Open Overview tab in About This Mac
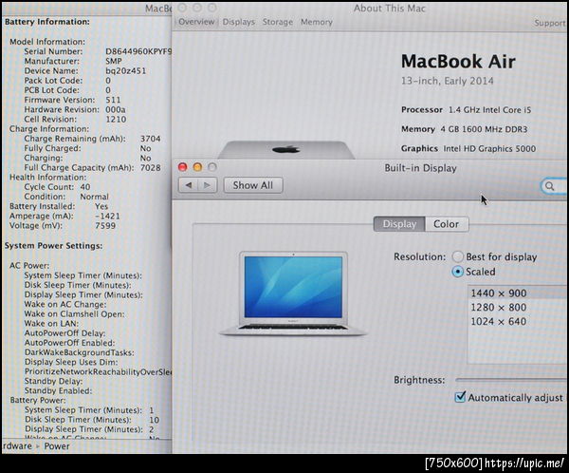This screenshot has width=569, height=473. pyautogui.click(x=196, y=22)
